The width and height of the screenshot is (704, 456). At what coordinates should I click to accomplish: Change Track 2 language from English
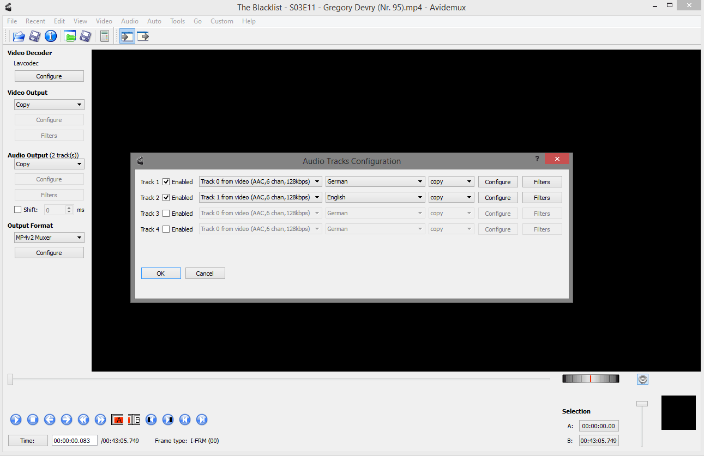click(375, 198)
